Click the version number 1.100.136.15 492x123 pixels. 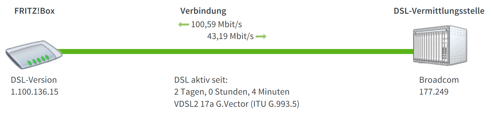tap(35, 92)
